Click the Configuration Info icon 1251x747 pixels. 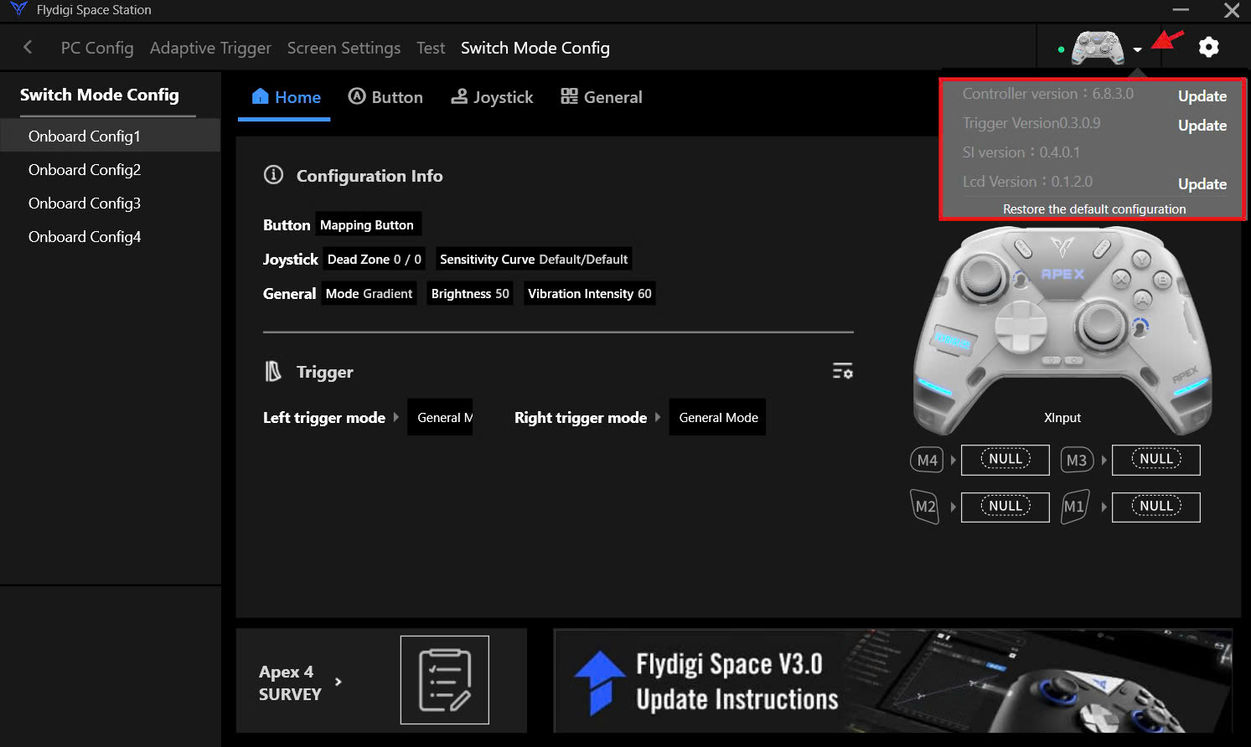click(273, 175)
